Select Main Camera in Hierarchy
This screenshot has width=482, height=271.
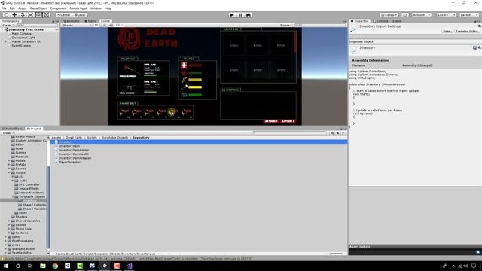21,33
